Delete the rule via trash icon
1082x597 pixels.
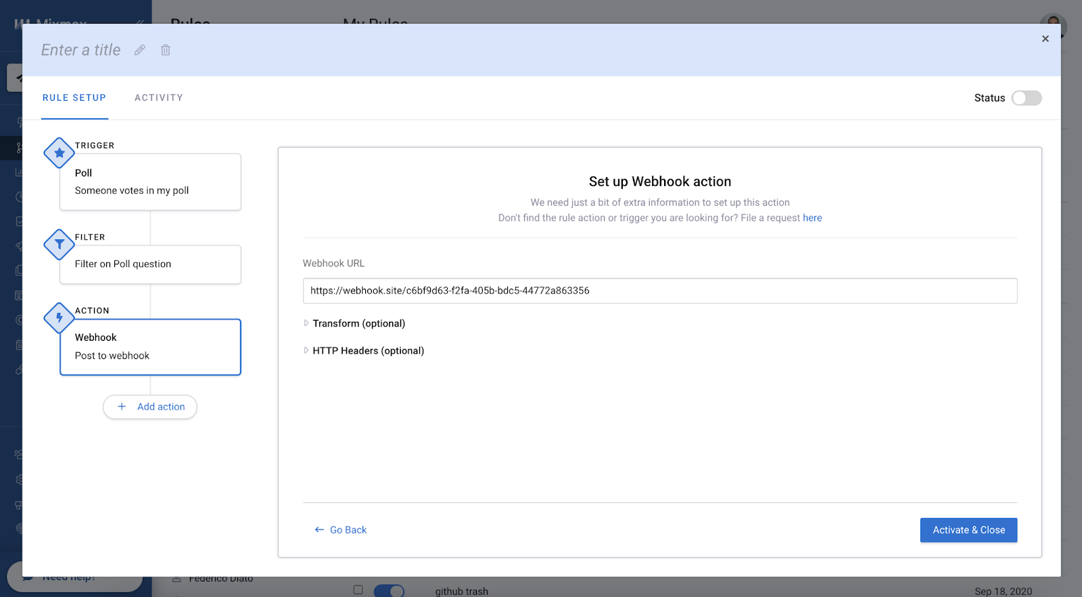(x=166, y=50)
